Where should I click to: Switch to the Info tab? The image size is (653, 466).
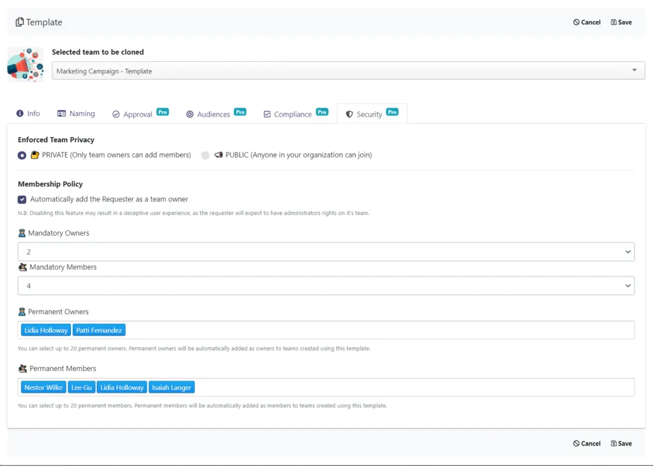[28, 113]
